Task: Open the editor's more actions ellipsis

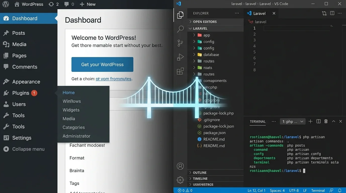Action: click(x=340, y=13)
